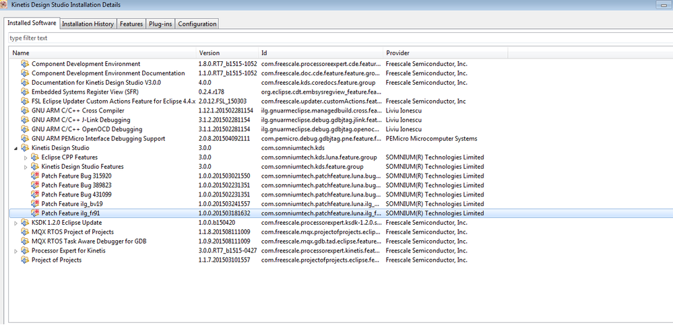
Task: Click version 1.0.0.201503241557
Action: (x=224, y=204)
